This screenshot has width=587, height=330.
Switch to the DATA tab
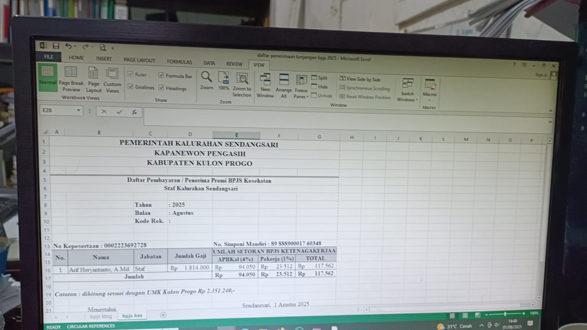click(209, 63)
